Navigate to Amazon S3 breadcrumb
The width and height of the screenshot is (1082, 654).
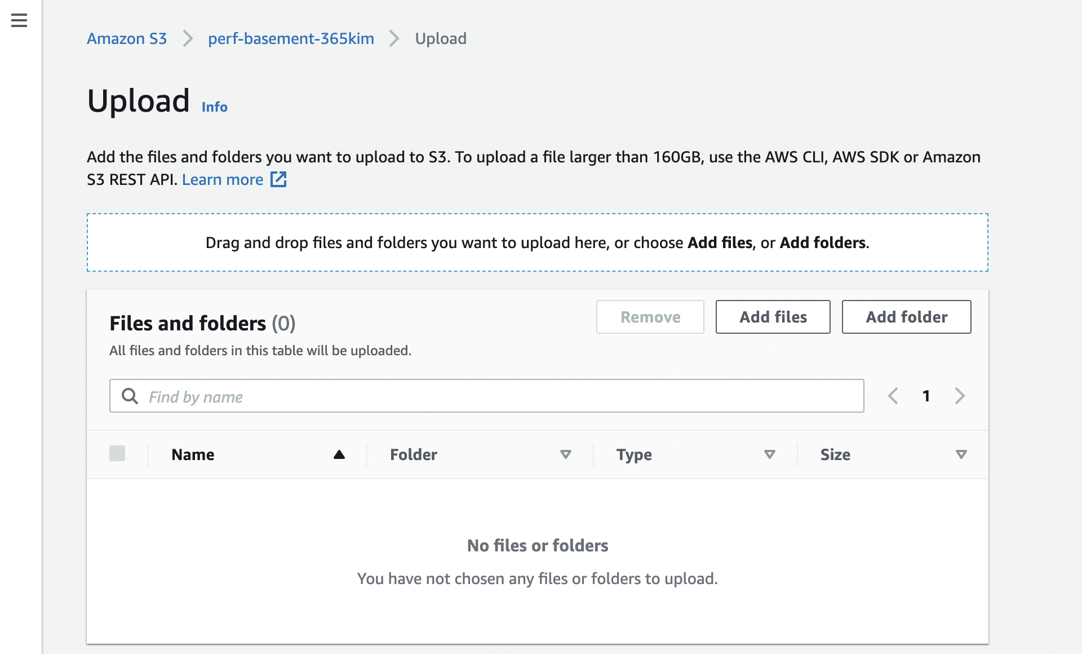click(x=127, y=38)
